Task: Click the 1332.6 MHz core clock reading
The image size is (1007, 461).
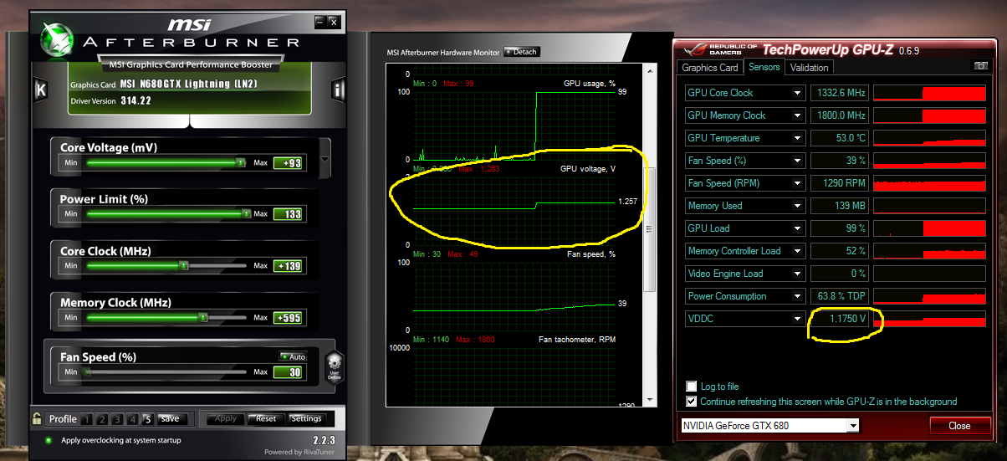Action: (x=840, y=93)
